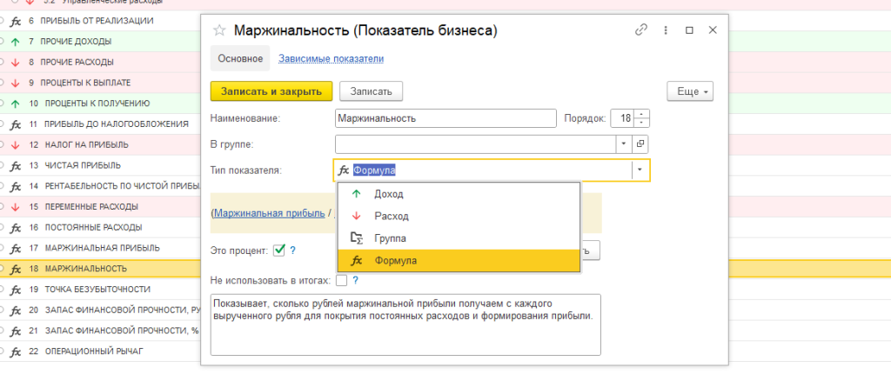Click formula icon of ЗАПАС ФИНАНСОВОЙ ПРОЧНОСТИ, % row
Screen dimensions: 891x381
tap(16, 331)
